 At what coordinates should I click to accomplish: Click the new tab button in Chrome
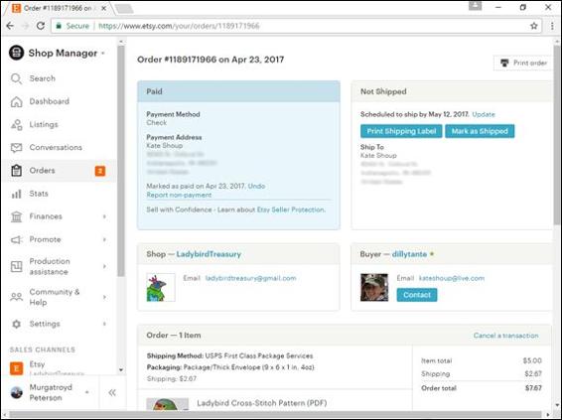click(124, 9)
